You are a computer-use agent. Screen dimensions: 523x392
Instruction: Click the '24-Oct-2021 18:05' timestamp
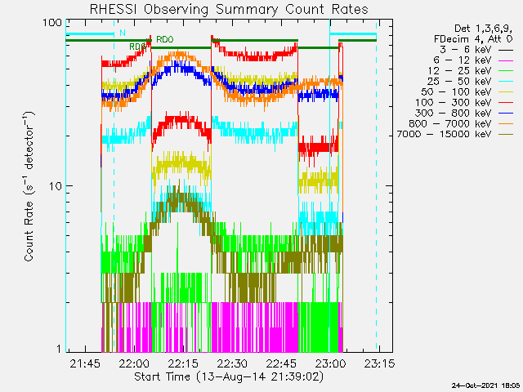486,385
